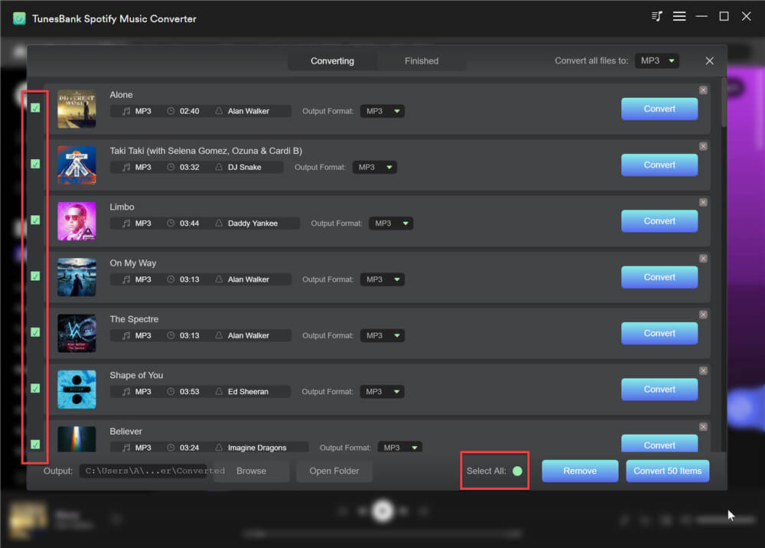Open Output Format dropdown for Limbo

point(391,223)
